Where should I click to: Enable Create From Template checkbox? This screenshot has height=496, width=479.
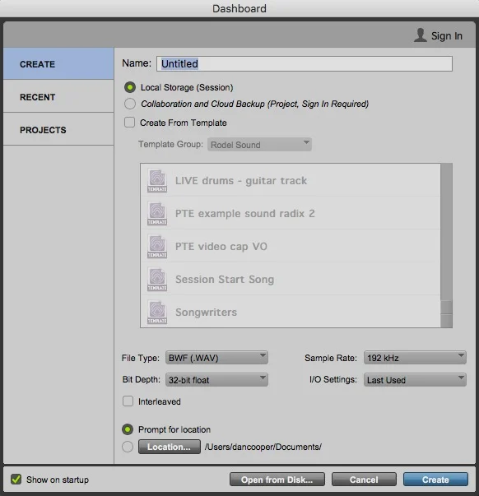pyautogui.click(x=129, y=123)
